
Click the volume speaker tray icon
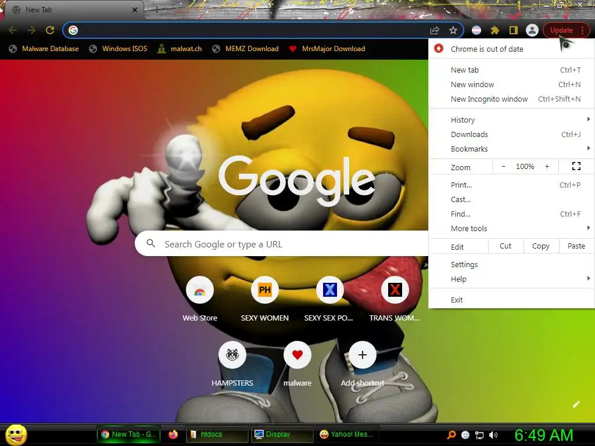pyautogui.click(x=493, y=435)
